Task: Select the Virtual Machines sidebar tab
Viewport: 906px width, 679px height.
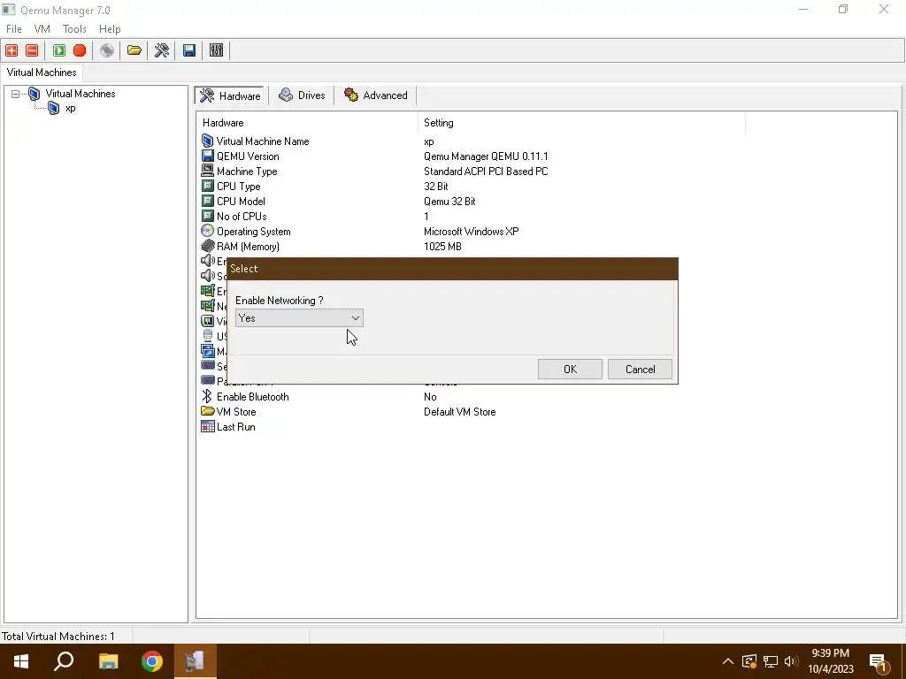Action: (x=42, y=72)
